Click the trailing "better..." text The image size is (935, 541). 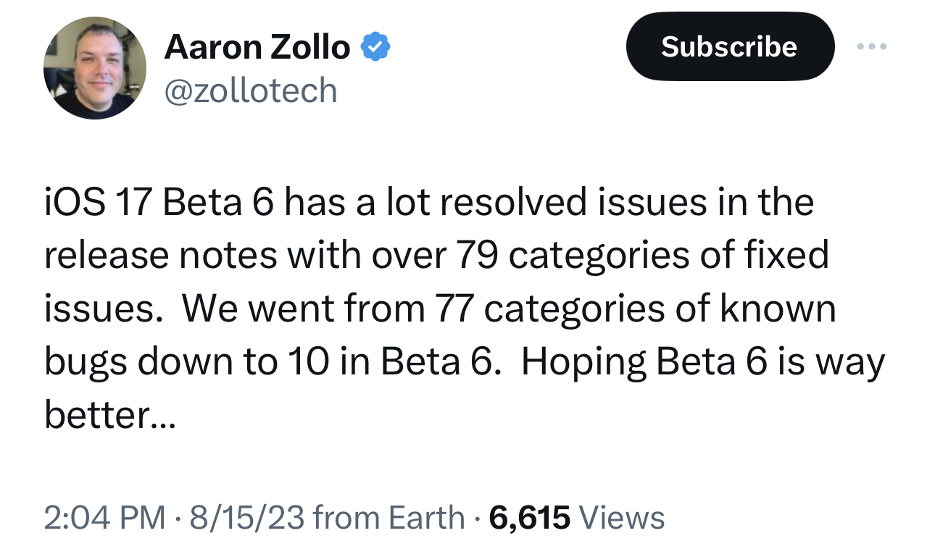click(109, 415)
